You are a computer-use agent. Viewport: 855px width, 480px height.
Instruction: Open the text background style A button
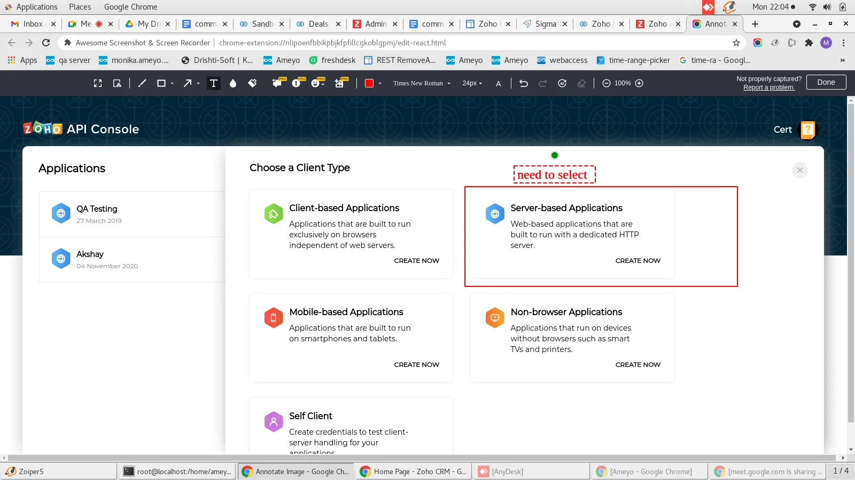tap(499, 83)
